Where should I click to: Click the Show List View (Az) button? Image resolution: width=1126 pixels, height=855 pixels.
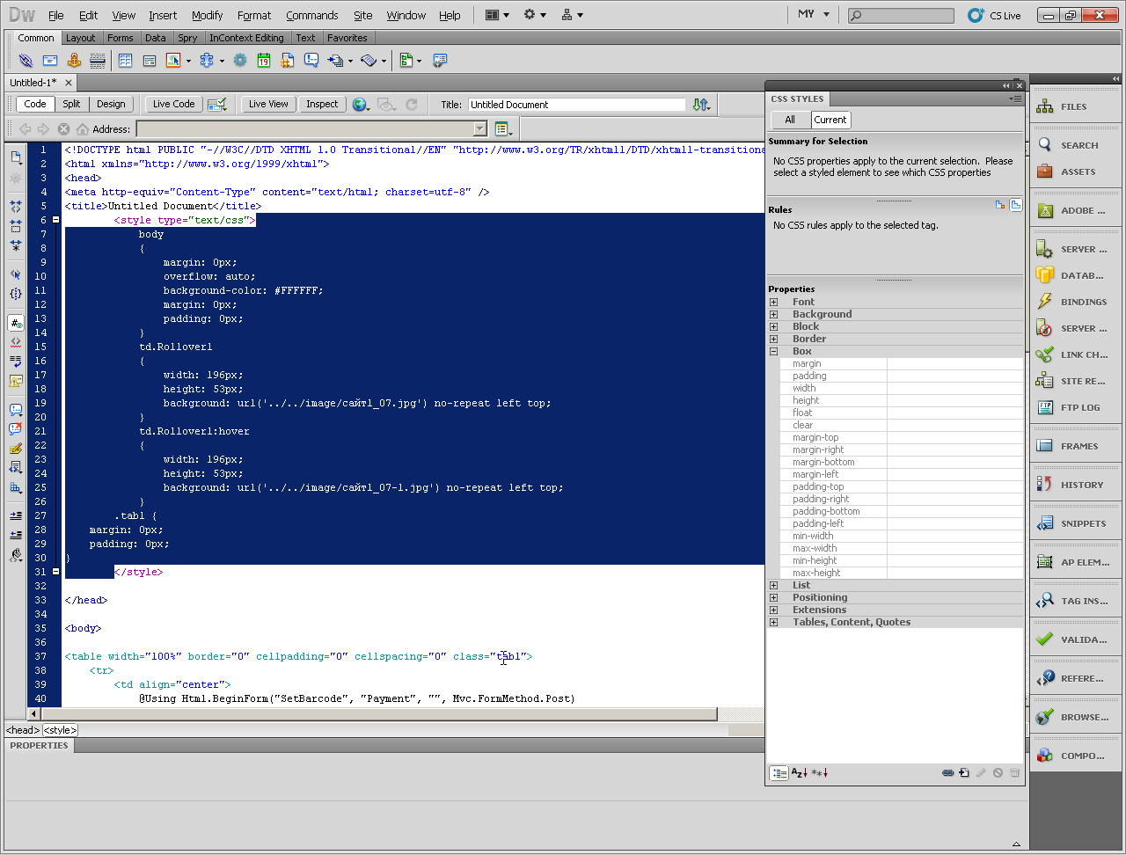(x=799, y=773)
